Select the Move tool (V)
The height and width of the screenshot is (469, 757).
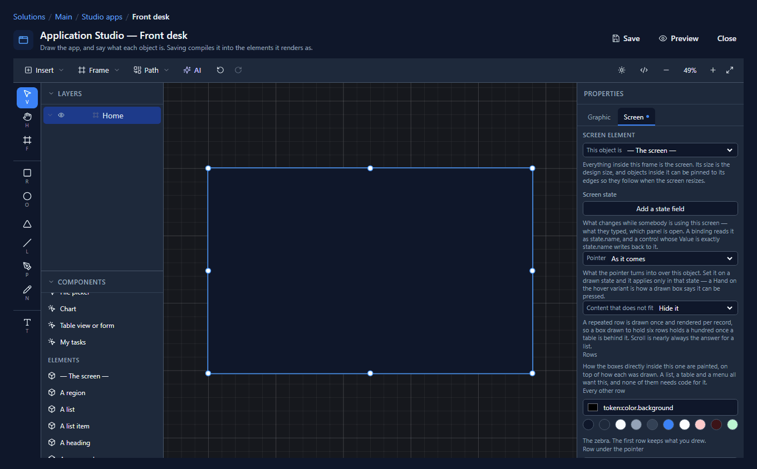tap(27, 97)
